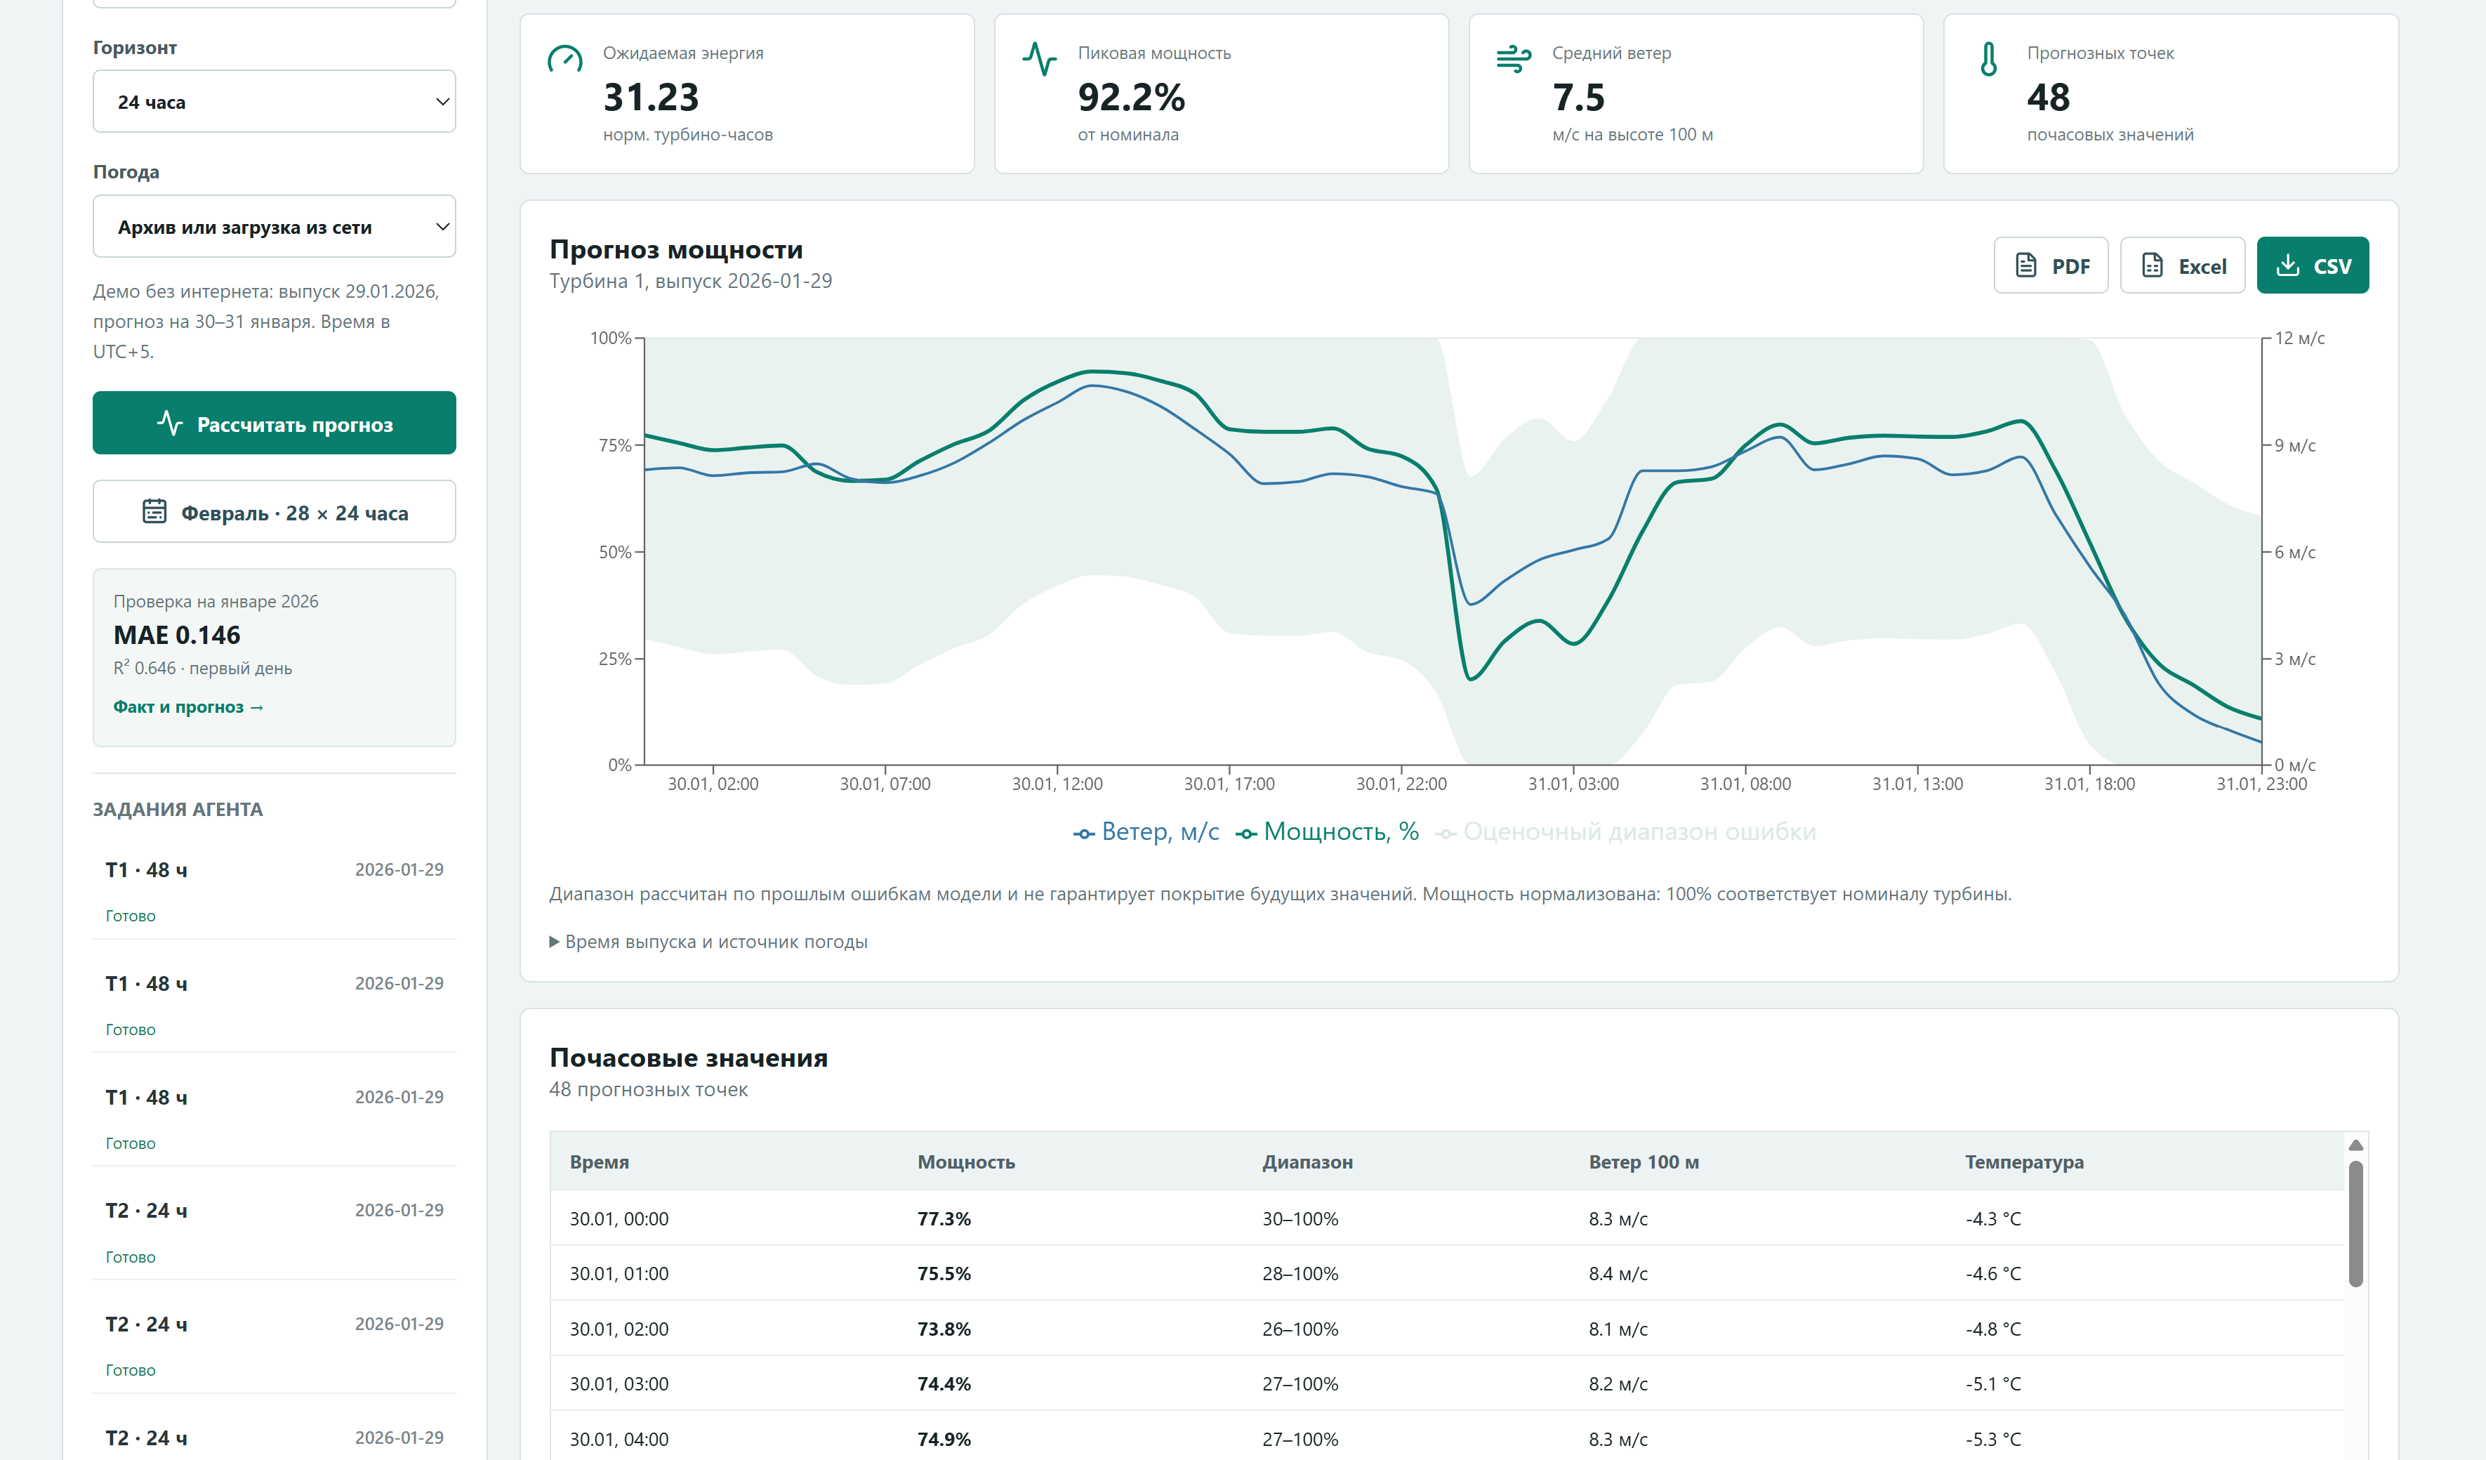
Task: Click the 75.5% power value
Action: (944, 1272)
